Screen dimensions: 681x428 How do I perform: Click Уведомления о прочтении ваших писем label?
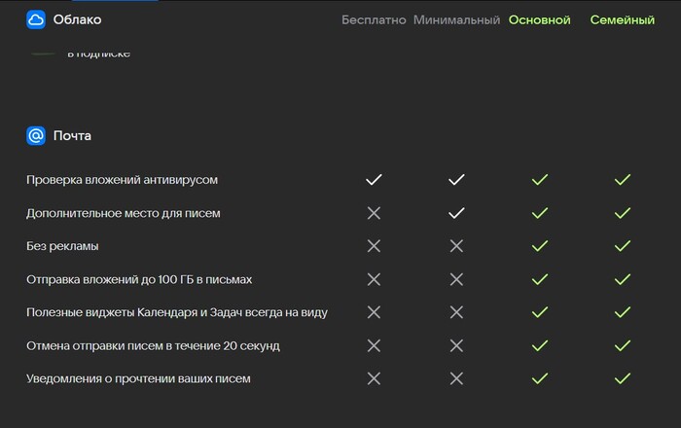tap(138, 379)
